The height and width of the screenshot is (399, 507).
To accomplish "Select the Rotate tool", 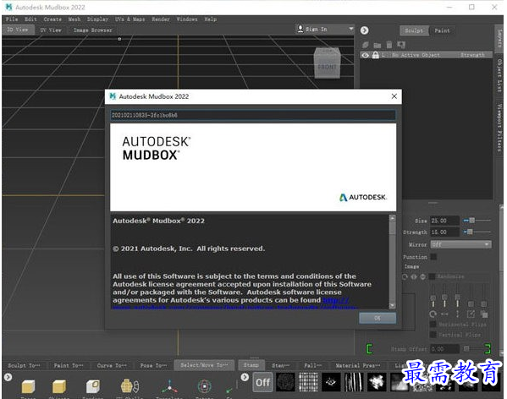I will pyautogui.click(x=204, y=386).
